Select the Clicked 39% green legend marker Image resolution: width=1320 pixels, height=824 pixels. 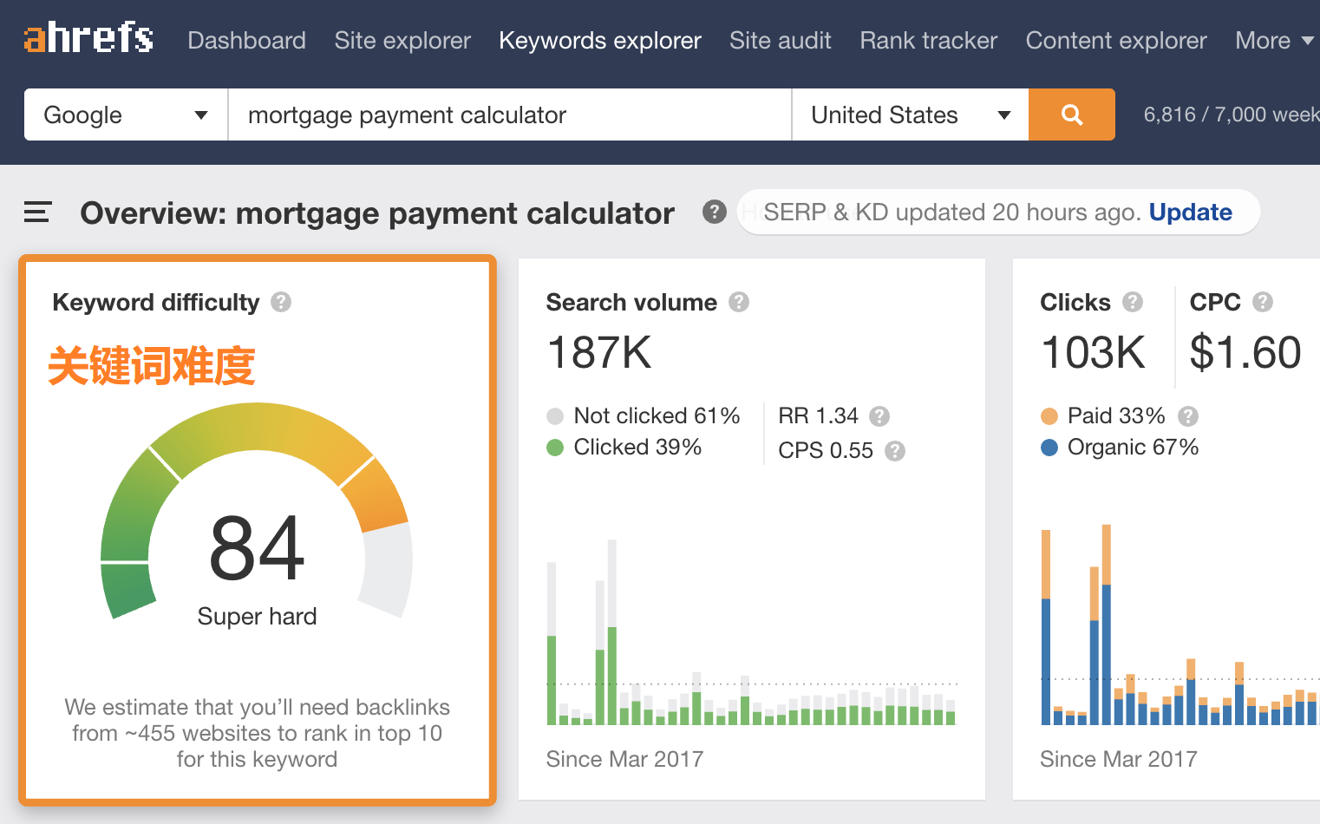pos(555,447)
